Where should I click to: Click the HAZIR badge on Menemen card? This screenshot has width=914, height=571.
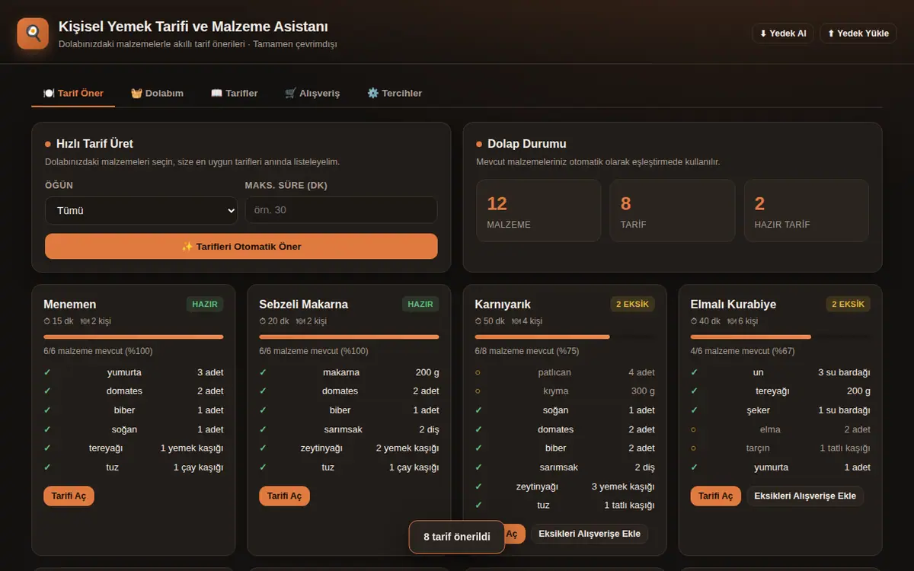click(x=205, y=304)
